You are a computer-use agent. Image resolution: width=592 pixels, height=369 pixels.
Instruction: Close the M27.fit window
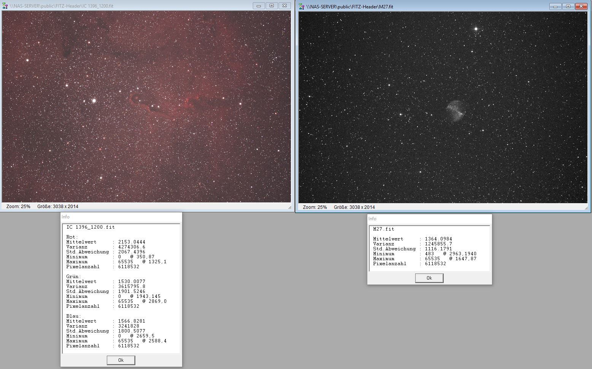(581, 6)
